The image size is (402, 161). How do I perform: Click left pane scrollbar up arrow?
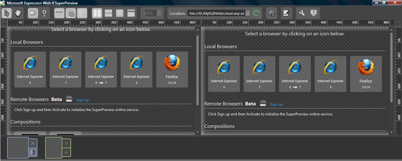click(197, 29)
